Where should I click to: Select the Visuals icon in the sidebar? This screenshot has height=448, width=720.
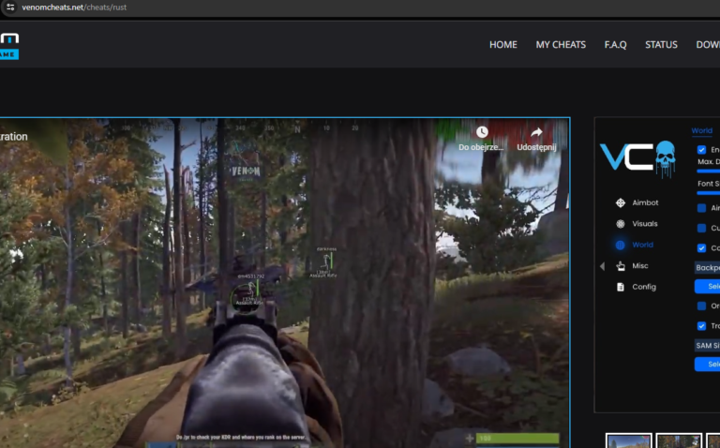[x=620, y=224]
